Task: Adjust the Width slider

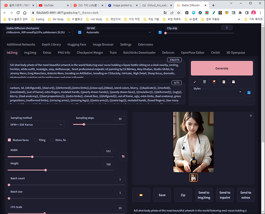Action: pos(60,157)
